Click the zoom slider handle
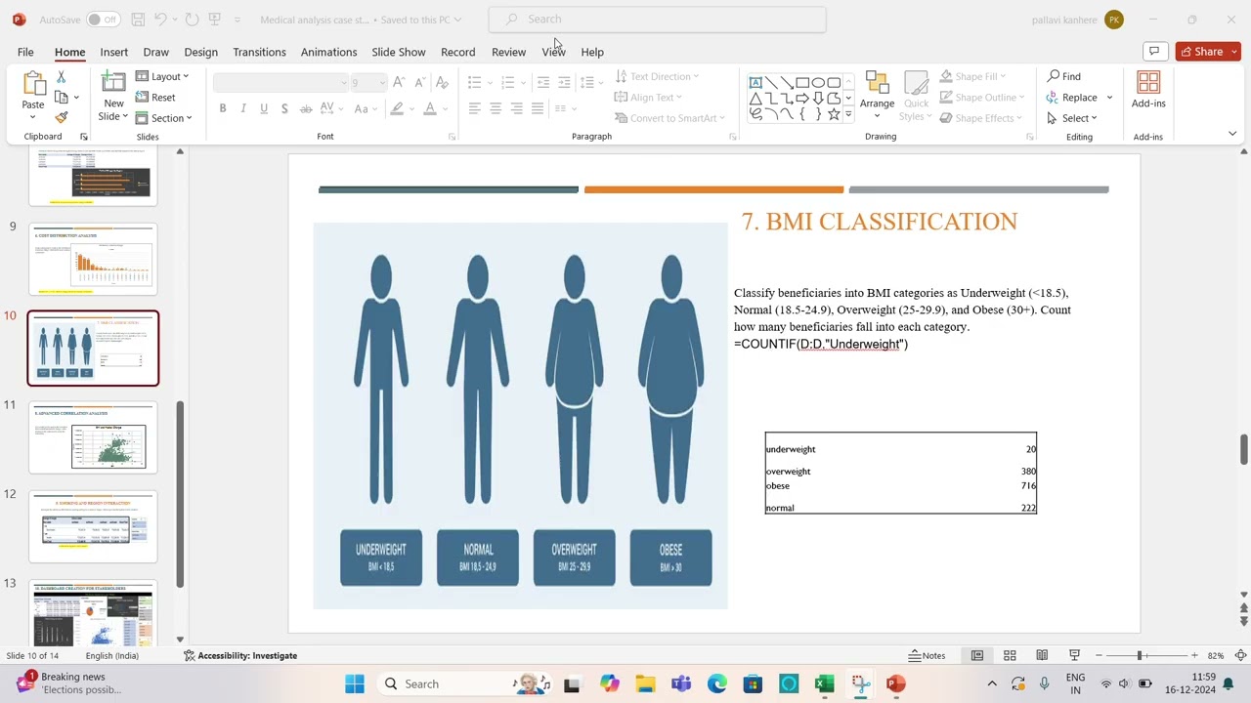 point(1139,655)
